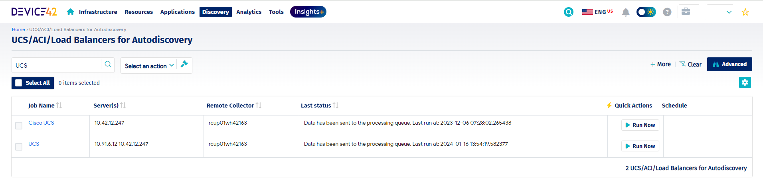Open the UCS job link
The image size is (763, 186).
pyautogui.click(x=34, y=144)
